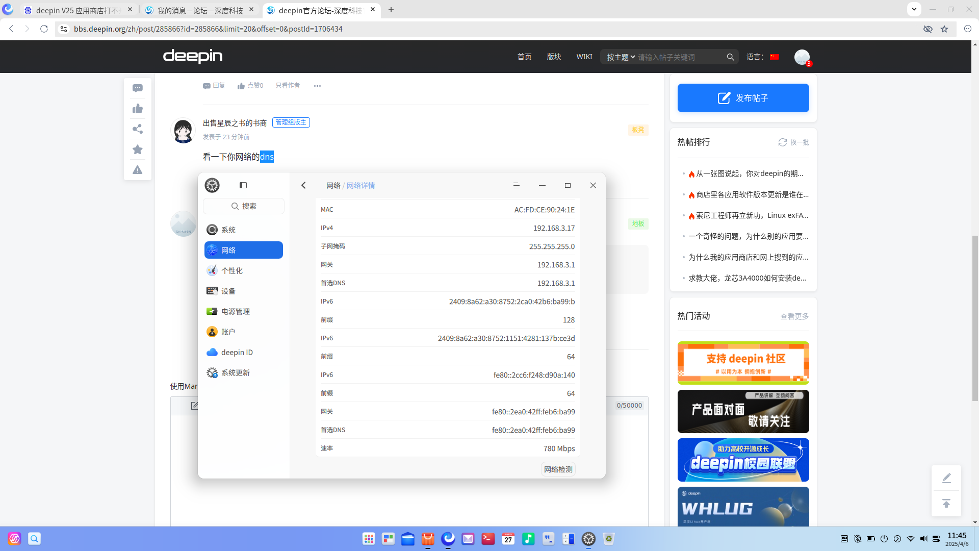Expand the browser tab list chevron

(x=914, y=9)
